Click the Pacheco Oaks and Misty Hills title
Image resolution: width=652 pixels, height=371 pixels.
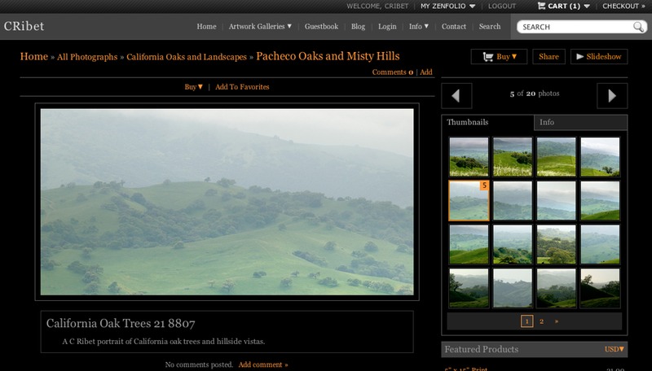[x=328, y=56]
